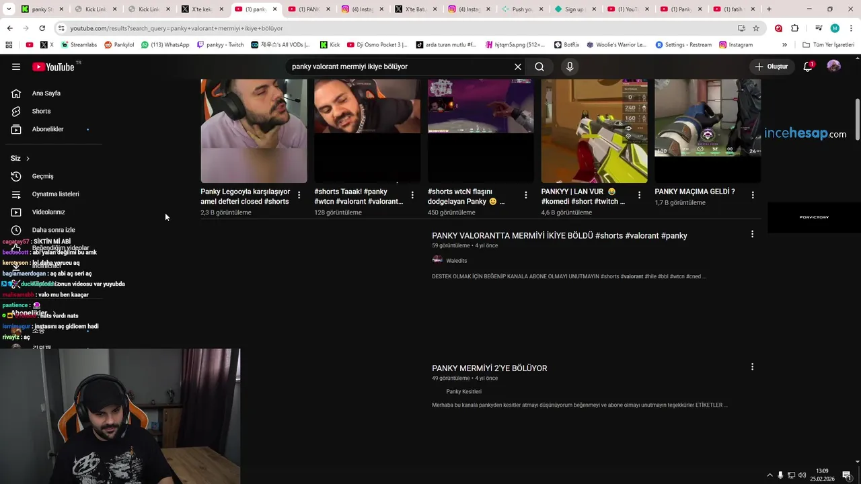Open Pankylol bookmark

click(119, 45)
